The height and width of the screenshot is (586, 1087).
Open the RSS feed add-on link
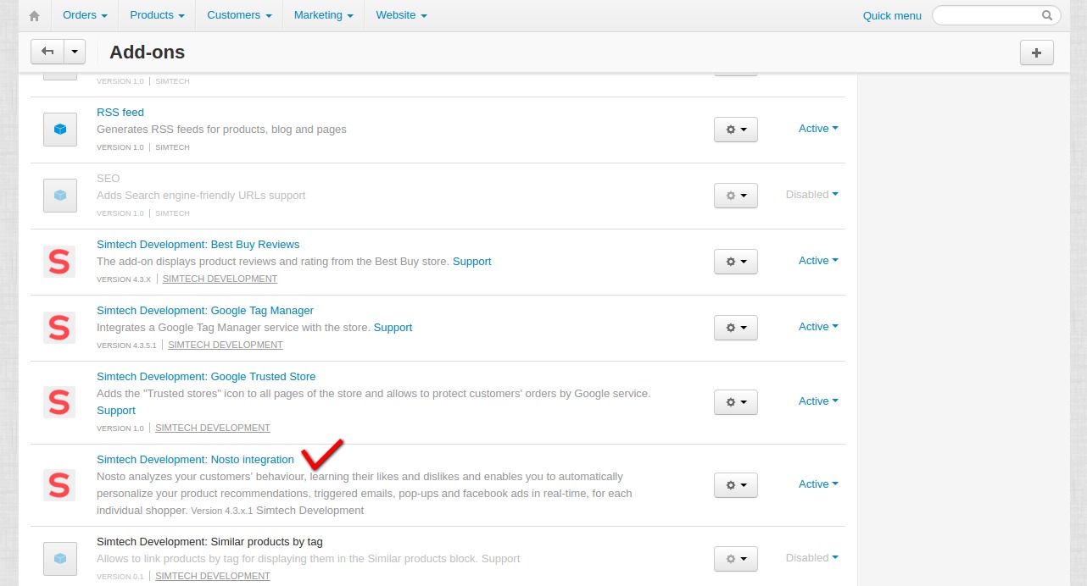coord(120,113)
